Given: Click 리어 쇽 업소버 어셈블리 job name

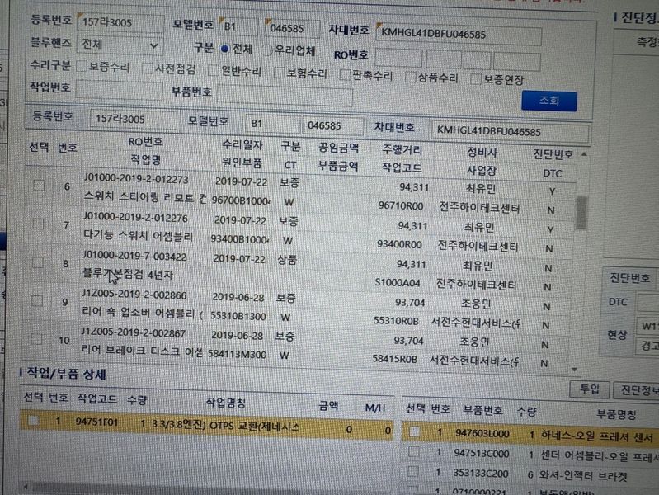Looking at the screenshot, I should [142, 313].
